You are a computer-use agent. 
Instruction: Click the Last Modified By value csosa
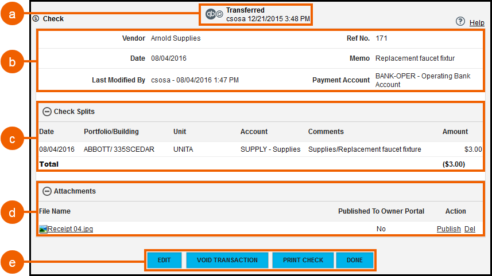(195, 80)
